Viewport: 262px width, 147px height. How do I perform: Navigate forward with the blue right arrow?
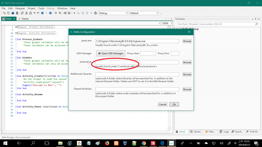[x=50, y=13]
